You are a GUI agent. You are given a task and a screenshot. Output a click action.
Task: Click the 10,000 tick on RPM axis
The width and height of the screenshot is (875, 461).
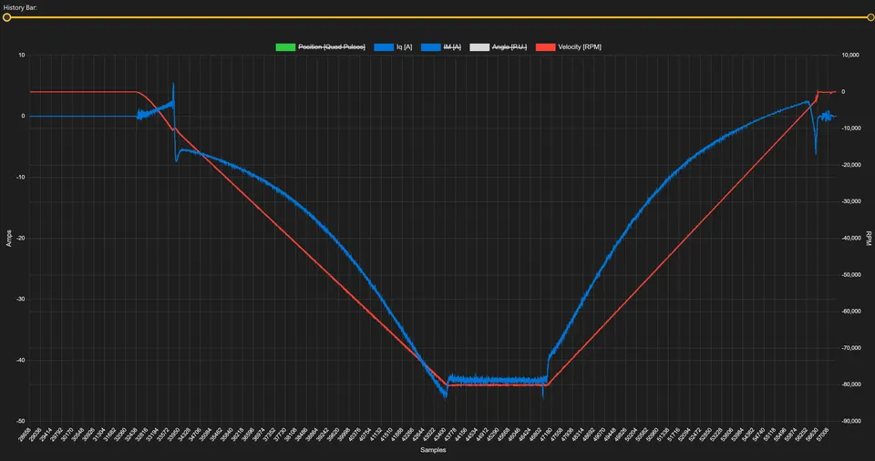coord(850,56)
